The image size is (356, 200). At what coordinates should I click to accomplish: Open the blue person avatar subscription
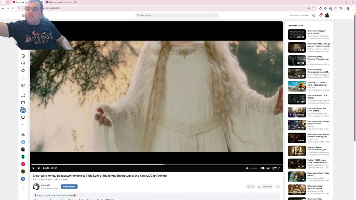23,142
